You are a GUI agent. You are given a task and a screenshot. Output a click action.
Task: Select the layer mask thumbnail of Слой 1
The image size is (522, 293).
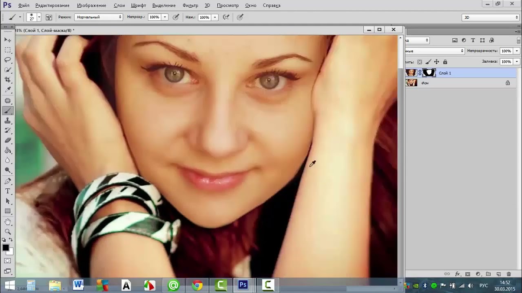click(x=429, y=73)
